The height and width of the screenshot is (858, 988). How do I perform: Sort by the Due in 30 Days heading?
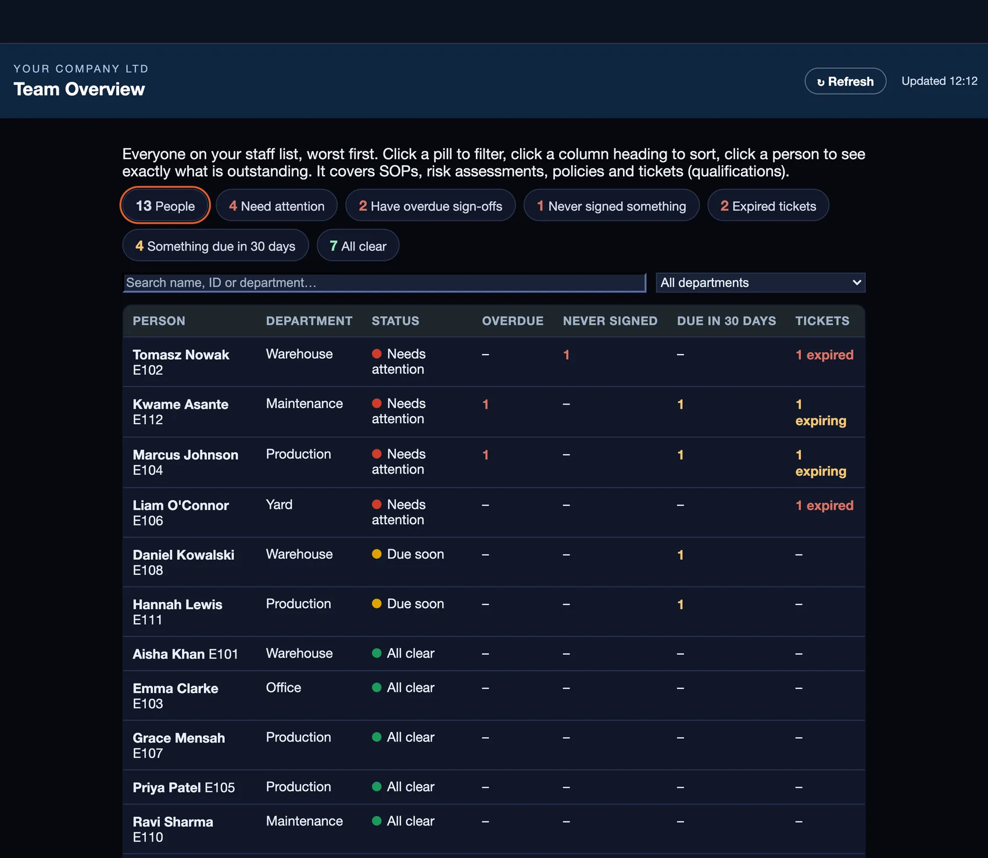pyautogui.click(x=726, y=321)
